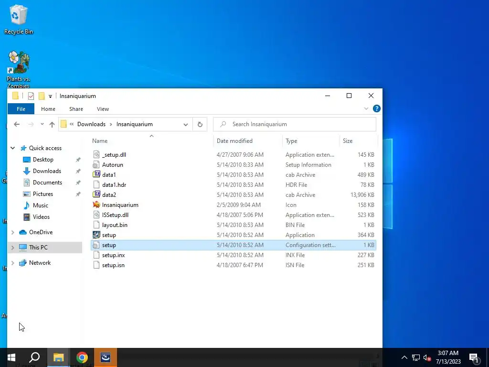
Task: Open the Windows Start menu
Action: click(x=11, y=357)
